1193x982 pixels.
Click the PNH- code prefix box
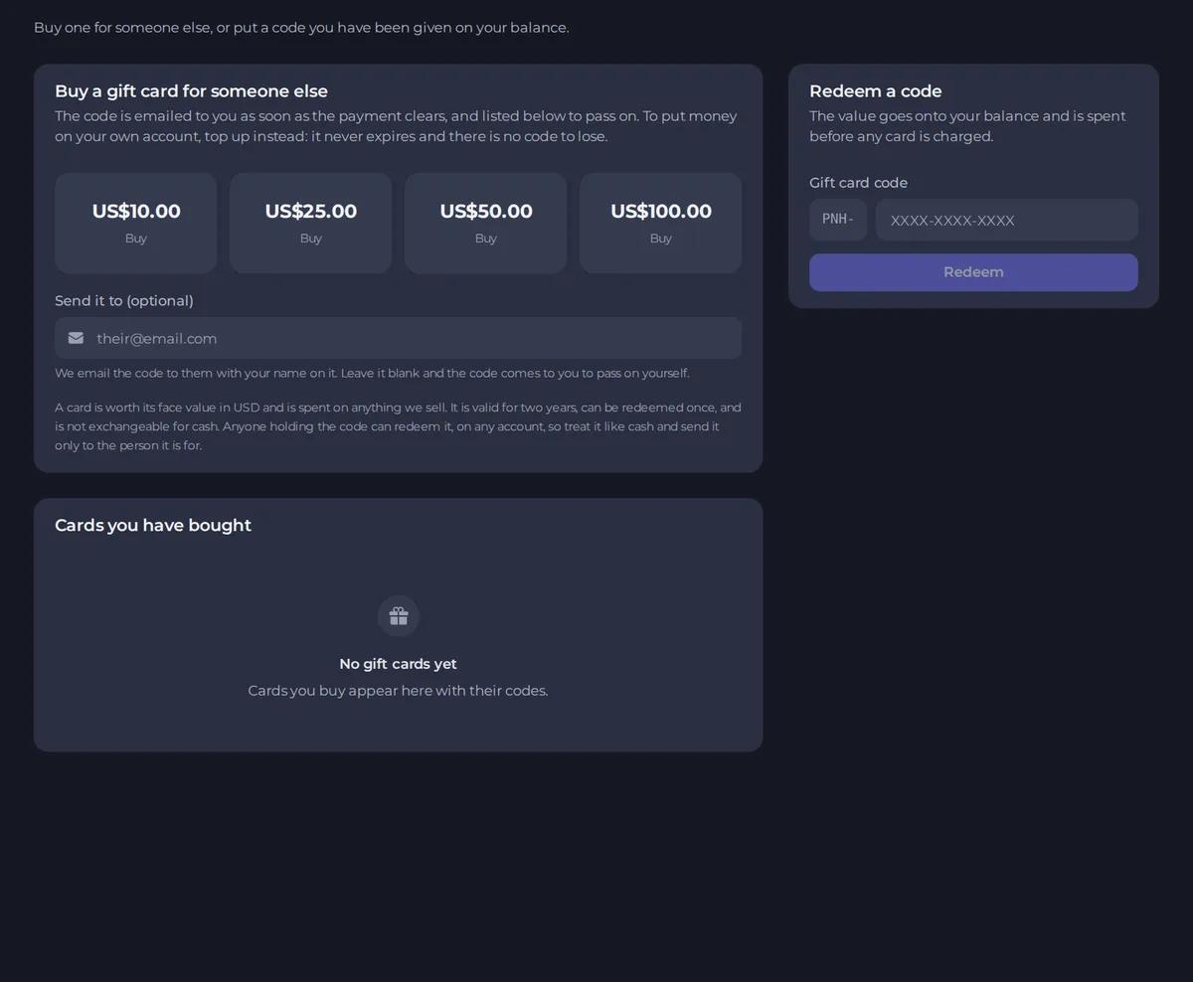tap(838, 220)
